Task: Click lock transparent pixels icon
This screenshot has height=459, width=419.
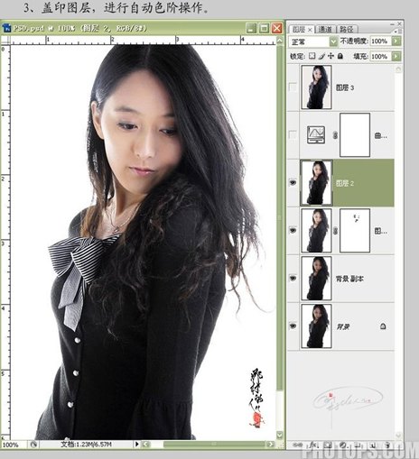Action: [x=312, y=56]
